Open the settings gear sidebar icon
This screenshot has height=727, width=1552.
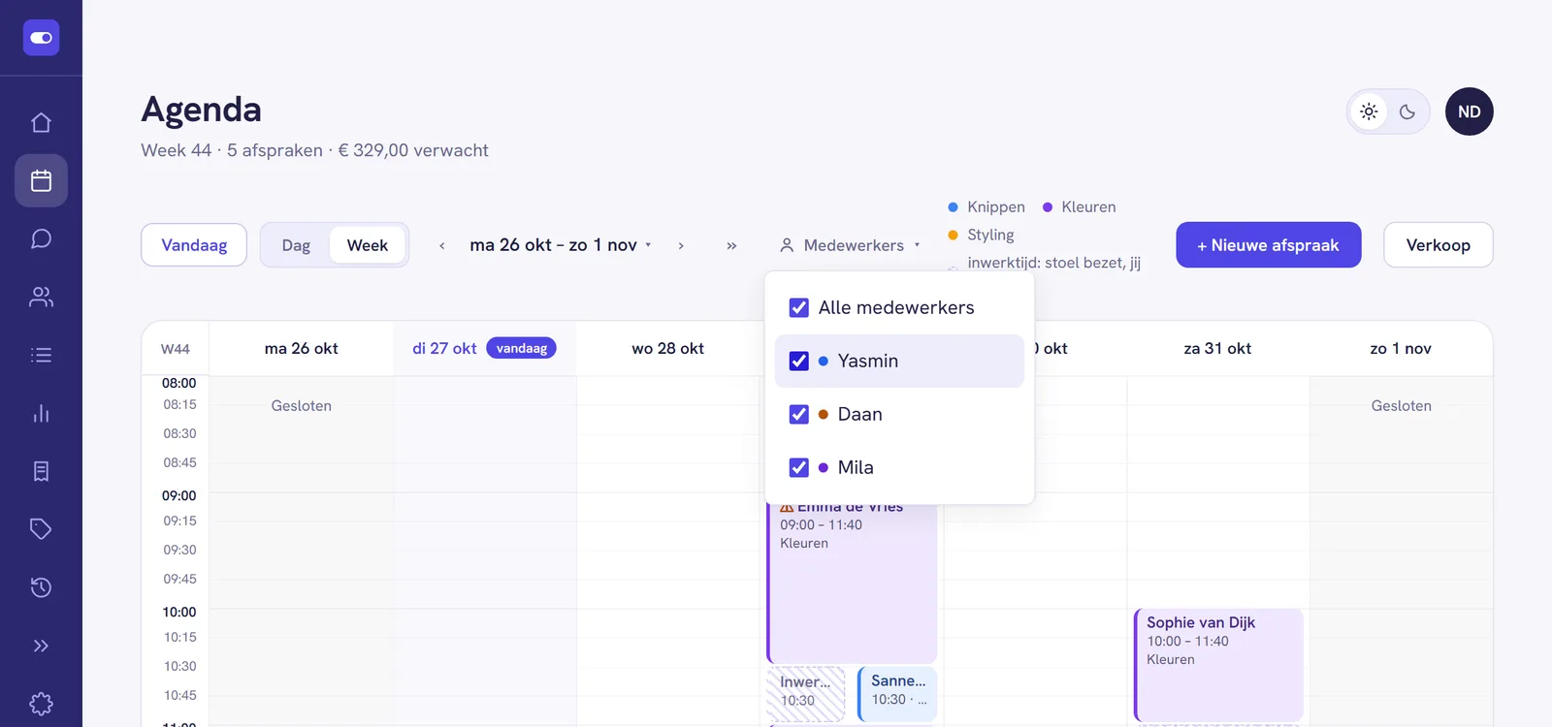tap(41, 704)
